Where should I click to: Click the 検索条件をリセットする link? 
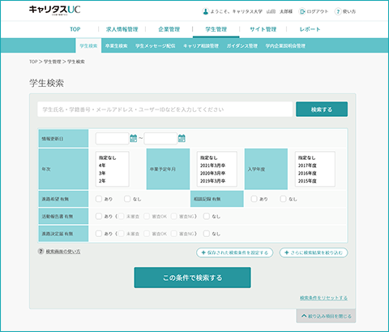tap(323, 298)
